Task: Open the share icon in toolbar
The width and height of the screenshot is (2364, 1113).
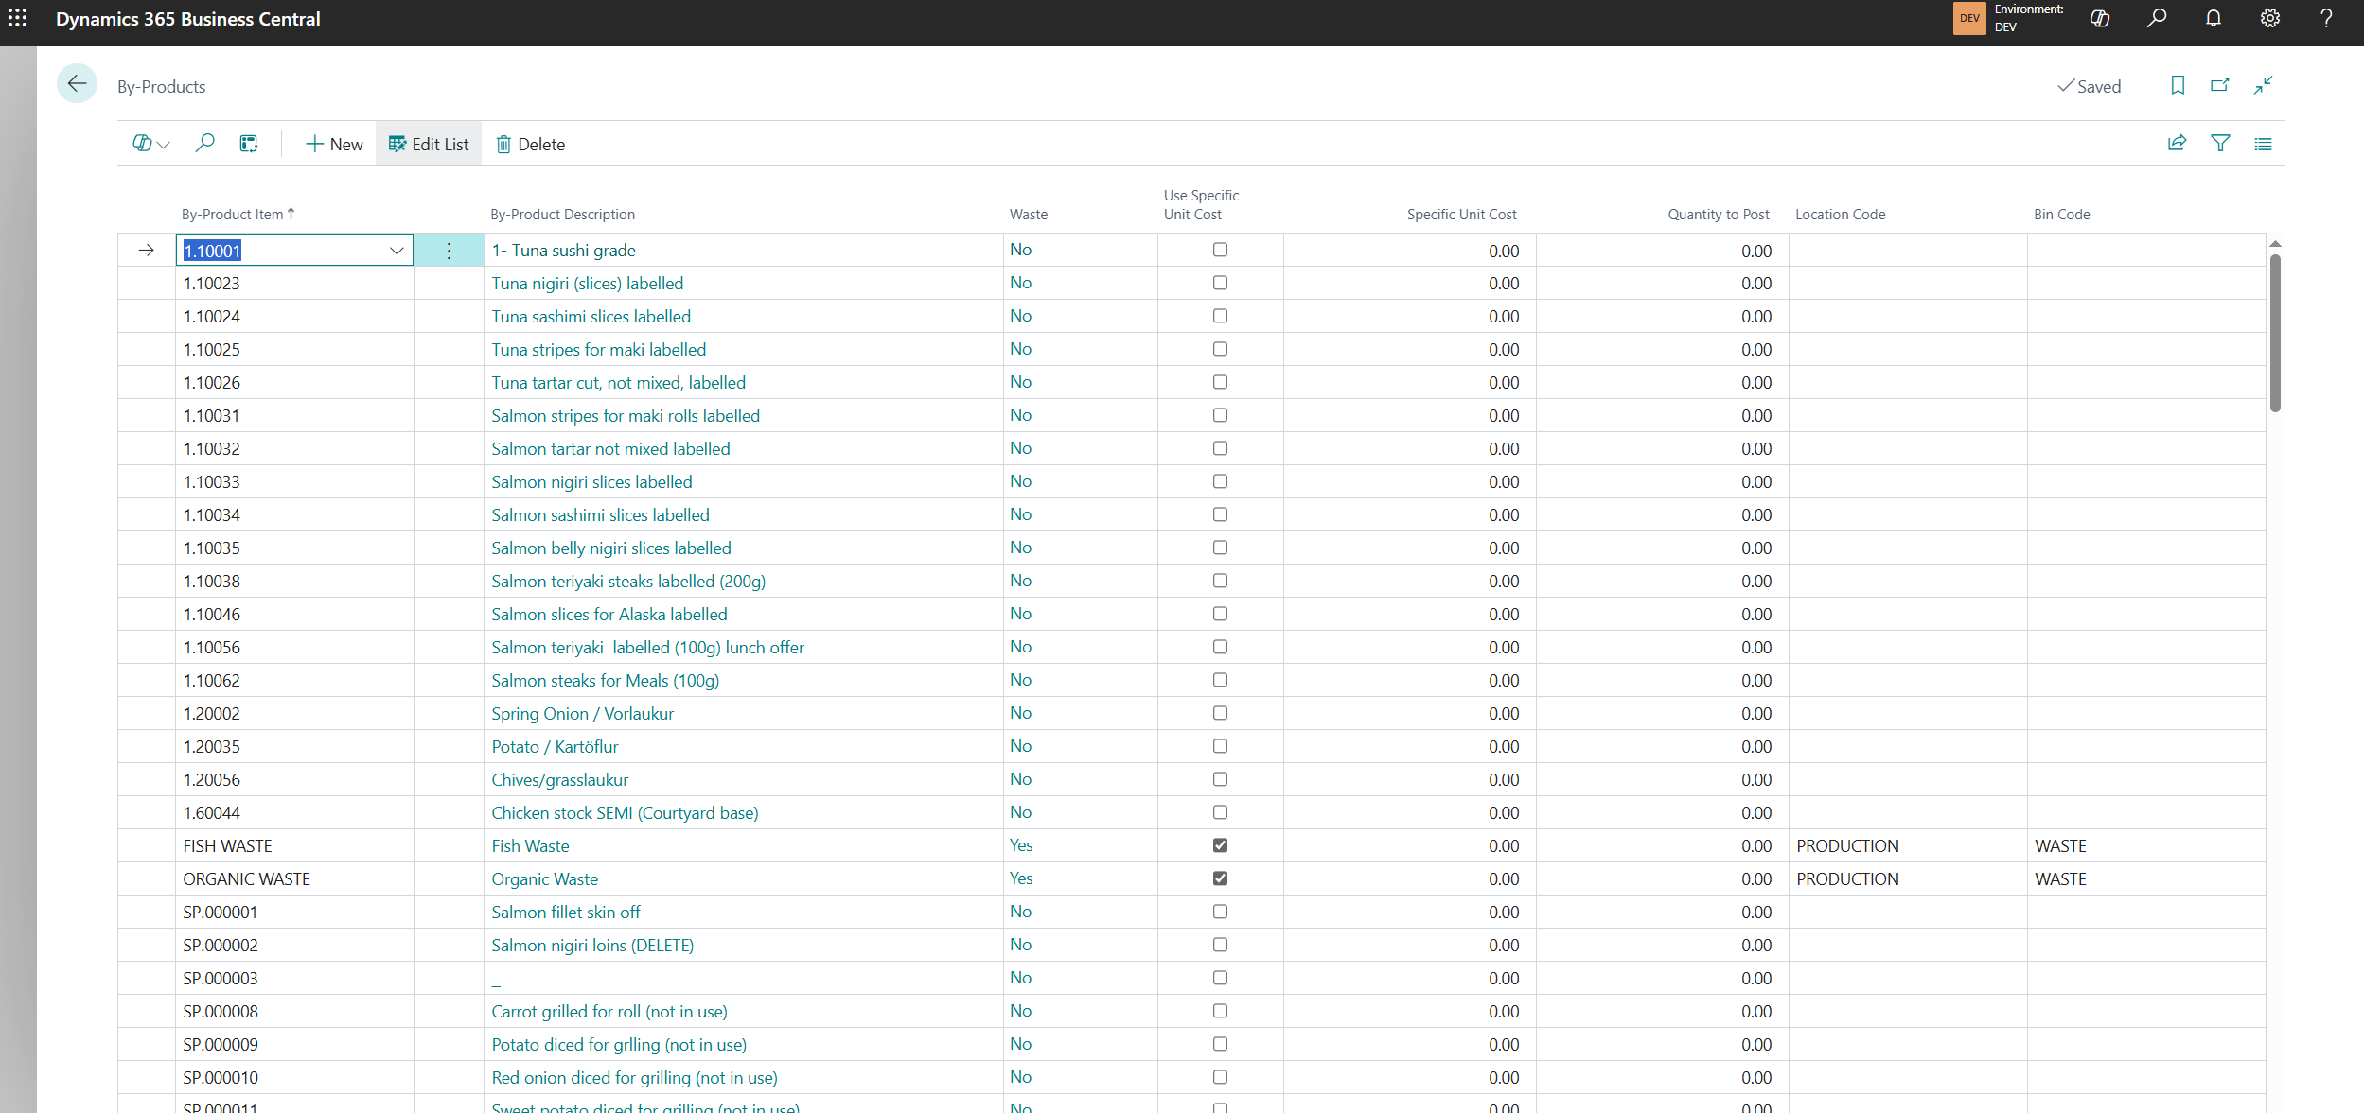Action: point(2177,144)
